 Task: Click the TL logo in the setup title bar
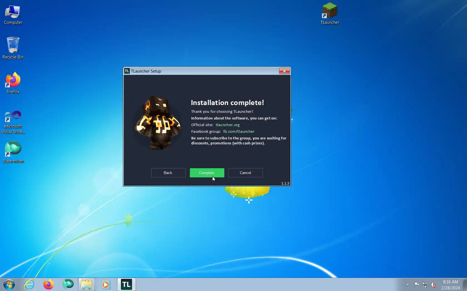[x=127, y=71]
